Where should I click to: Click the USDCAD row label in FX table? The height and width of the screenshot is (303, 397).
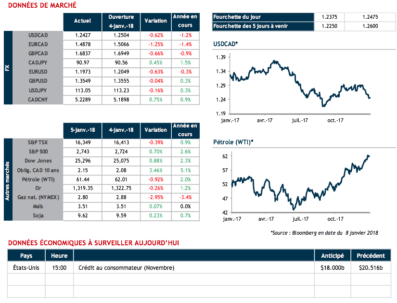pos(38,35)
